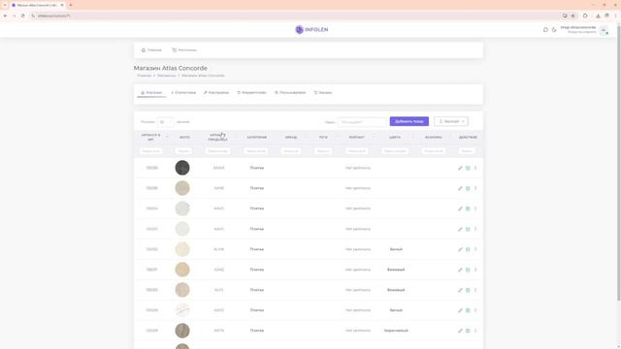Image resolution: width=621 pixels, height=349 pixels.
Task: Open browser extensions puzzle icon
Action: point(585,16)
